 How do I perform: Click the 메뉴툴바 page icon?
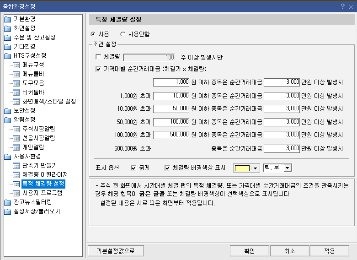[x=16, y=74]
